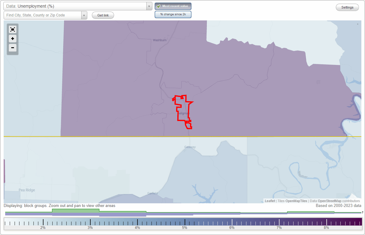
Task: Click the 5% mark on the legend
Action: (185, 228)
